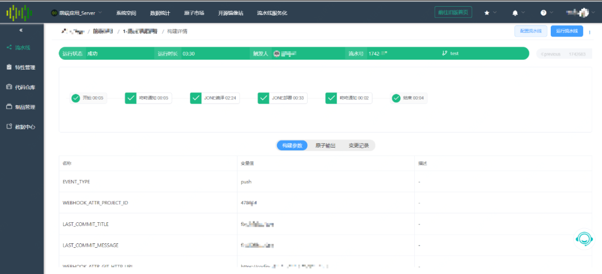Click the push variable value
The height and width of the screenshot is (274, 602).
(246, 182)
